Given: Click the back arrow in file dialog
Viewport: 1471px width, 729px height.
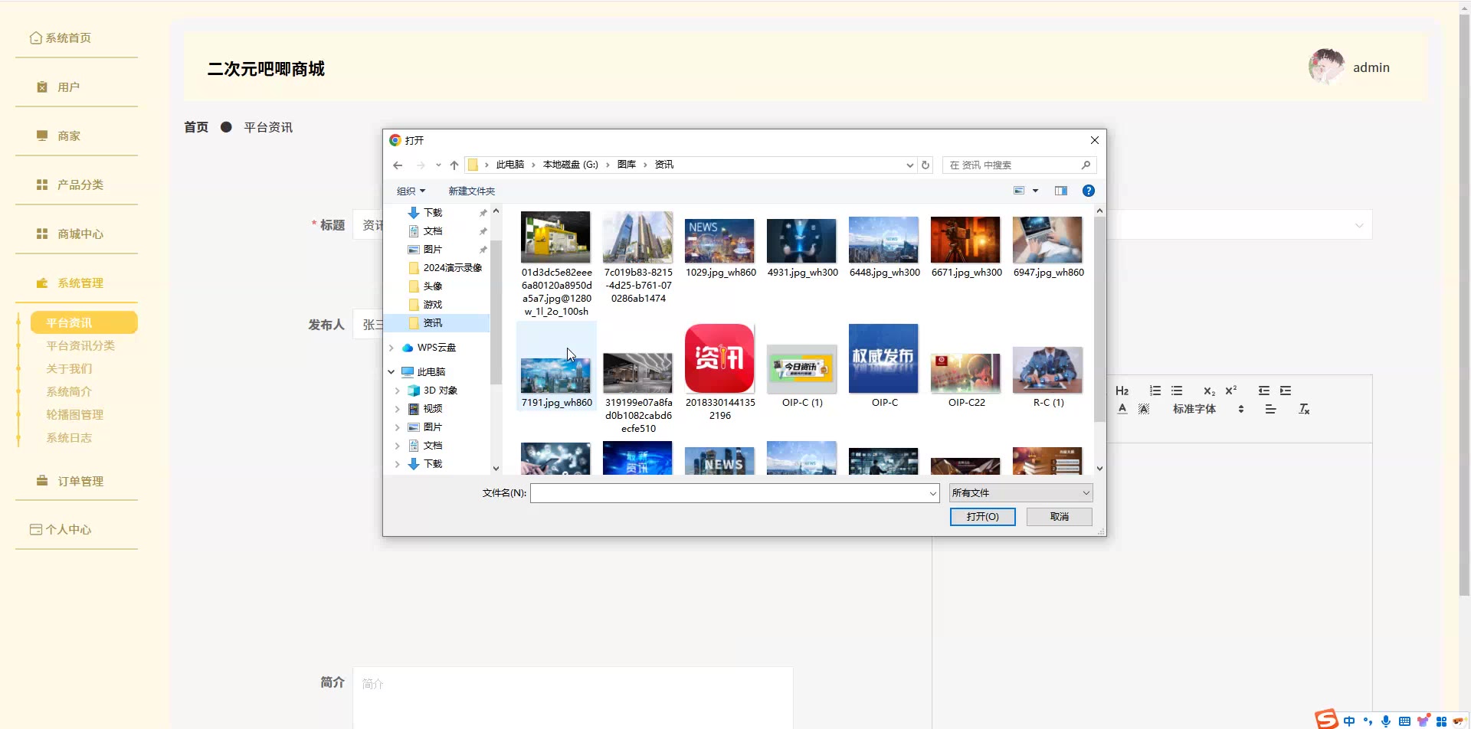Looking at the screenshot, I should click(398, 165).
